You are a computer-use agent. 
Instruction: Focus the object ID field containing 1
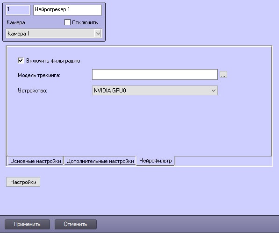(18, 10)
